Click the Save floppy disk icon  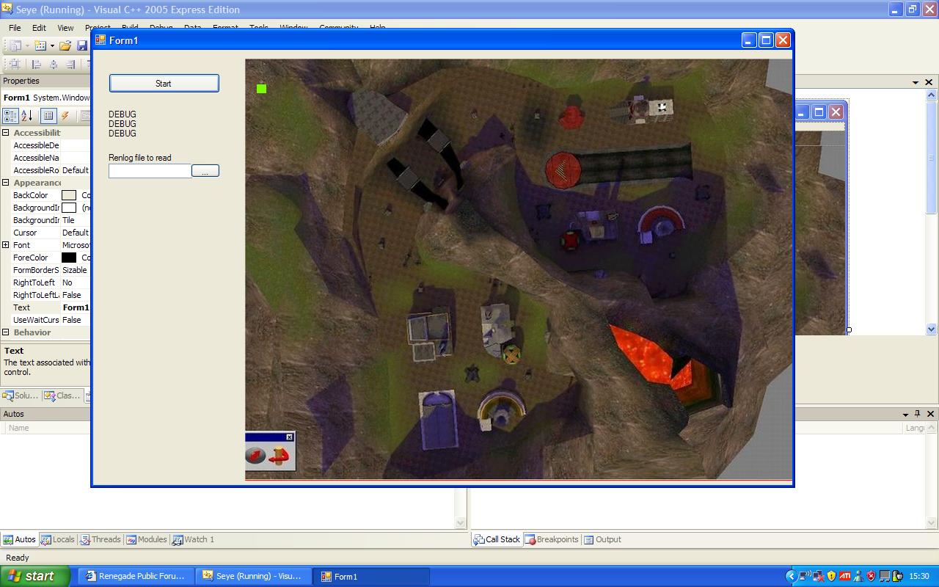pos(82,46)
